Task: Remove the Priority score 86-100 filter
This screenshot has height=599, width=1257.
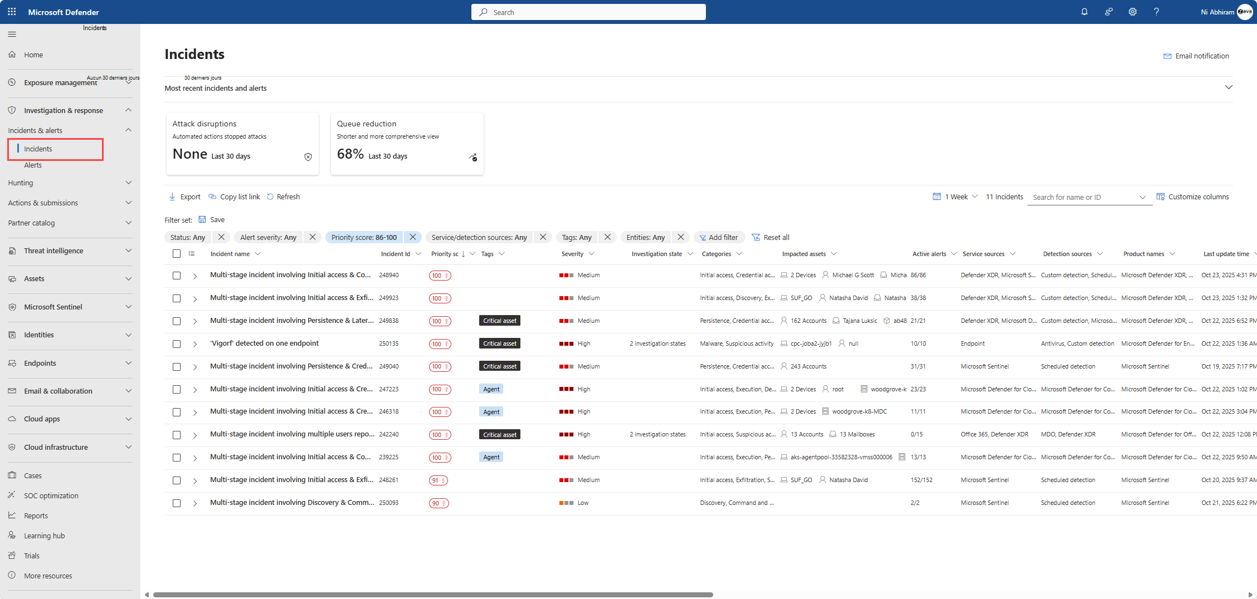Action: (413, 237)
